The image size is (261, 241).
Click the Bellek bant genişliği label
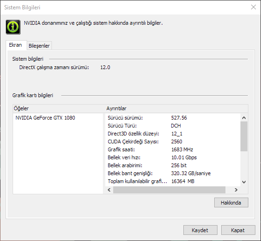click(130, 173)
